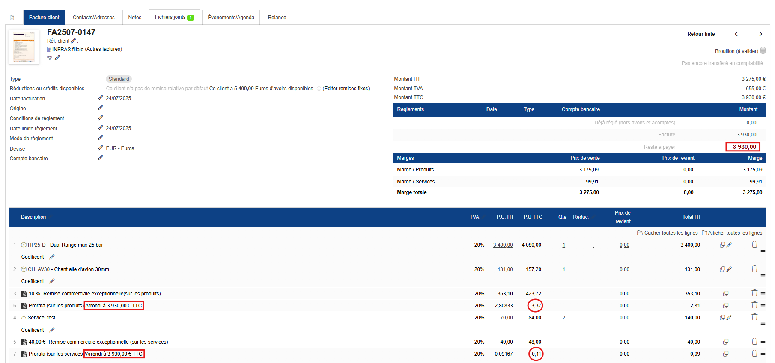775x363 pixels.
Task: Edit the Coefficent of CH_AV30 line
Action: [52, 281]
